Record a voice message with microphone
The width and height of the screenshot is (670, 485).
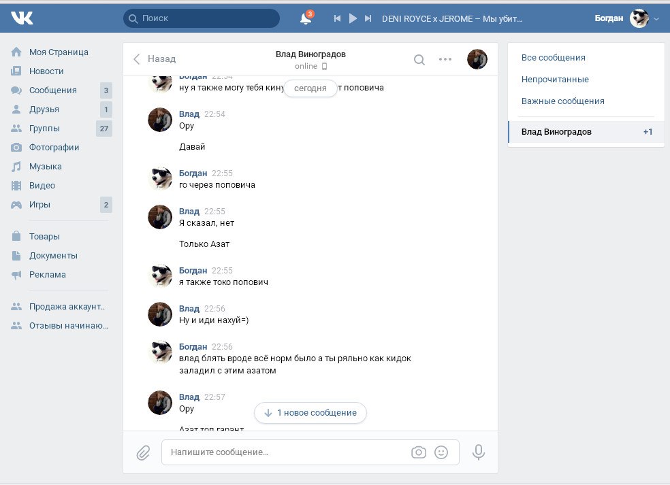(x=479, y=452)
